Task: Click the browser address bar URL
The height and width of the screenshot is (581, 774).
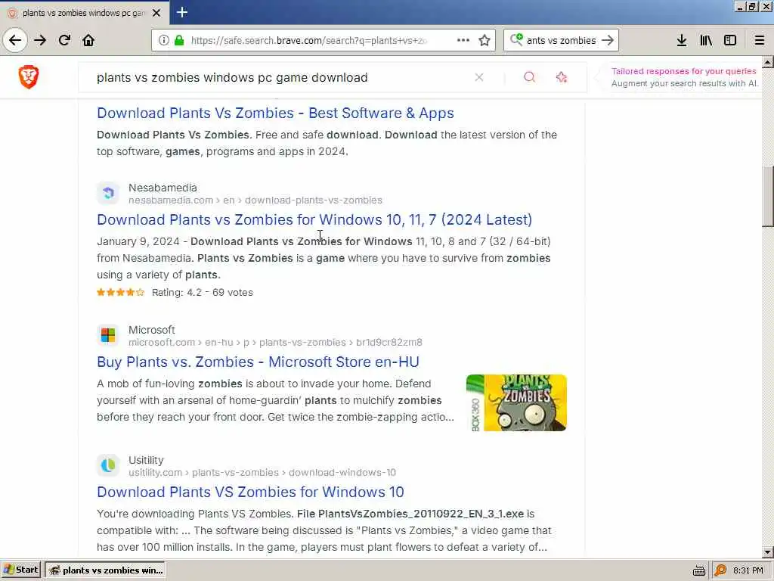Action: (x=309, y=41)
